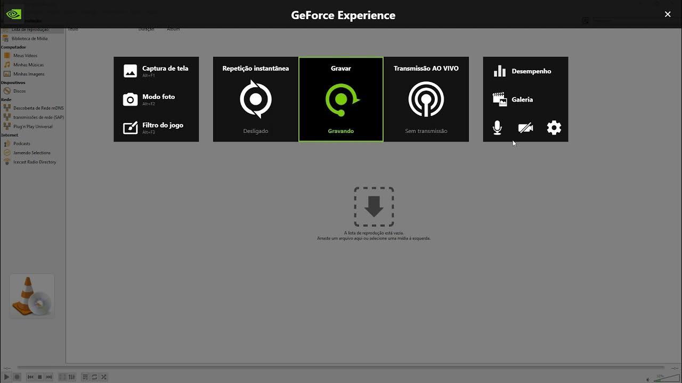Click VLC play button
The height and width of the screenshot is (383, 682).
pyautogui.click(x=7, y=377)
